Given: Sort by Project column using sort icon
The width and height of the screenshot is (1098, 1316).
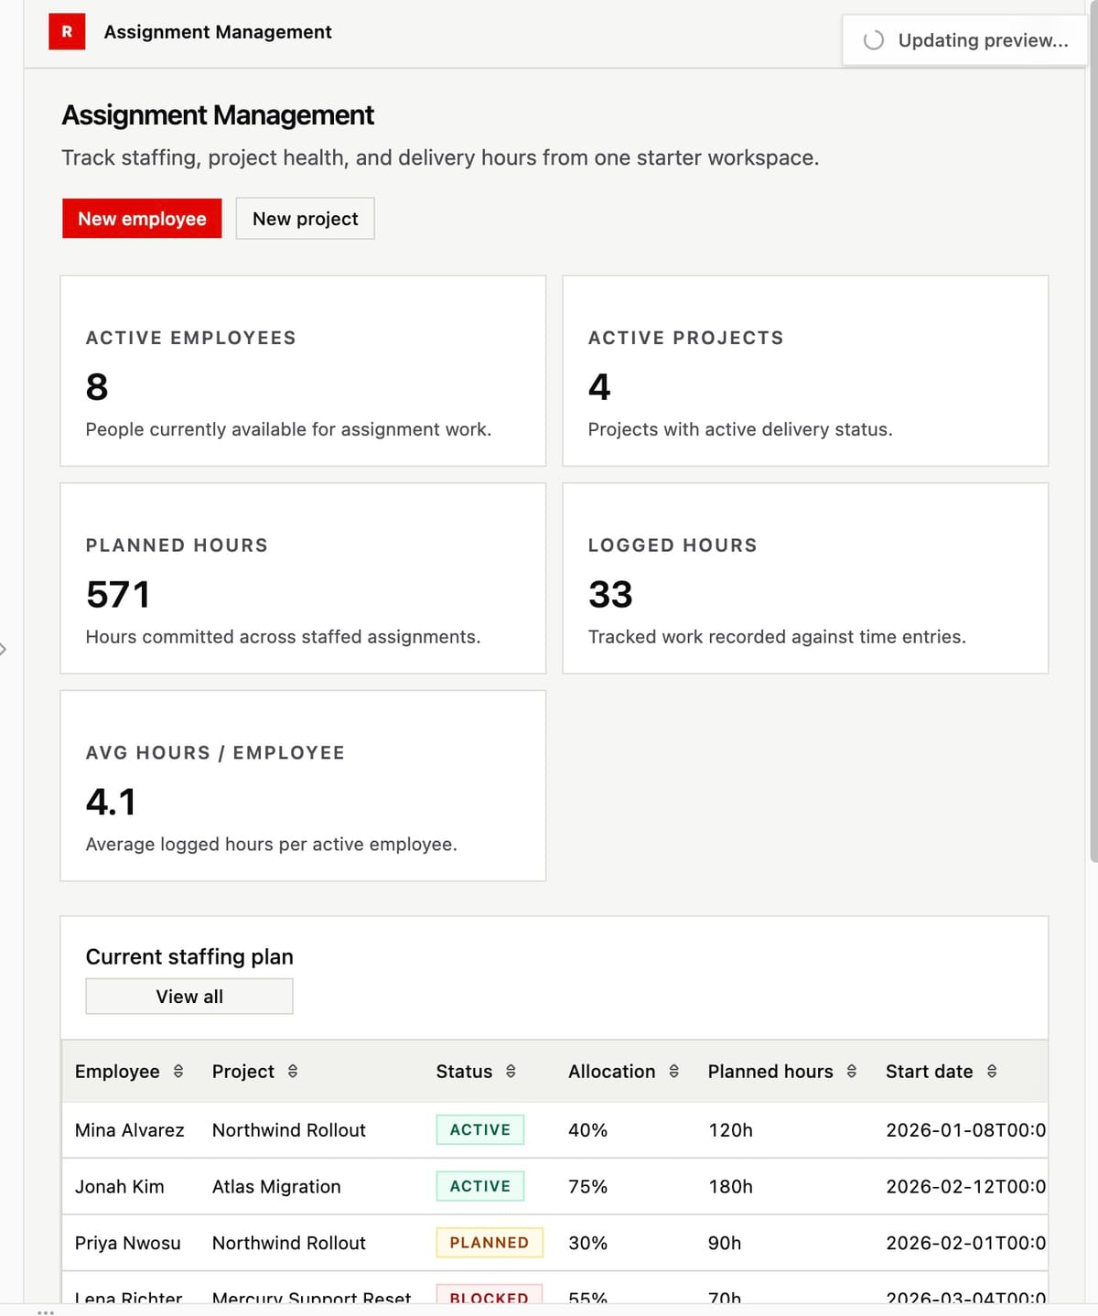Looking at the screenshot, I should pyautogui.click(x=293, y=1071).
